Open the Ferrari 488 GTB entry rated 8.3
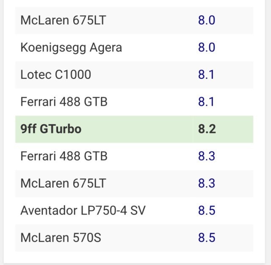This screenshot has width=271, height=265. coord(64,156)
